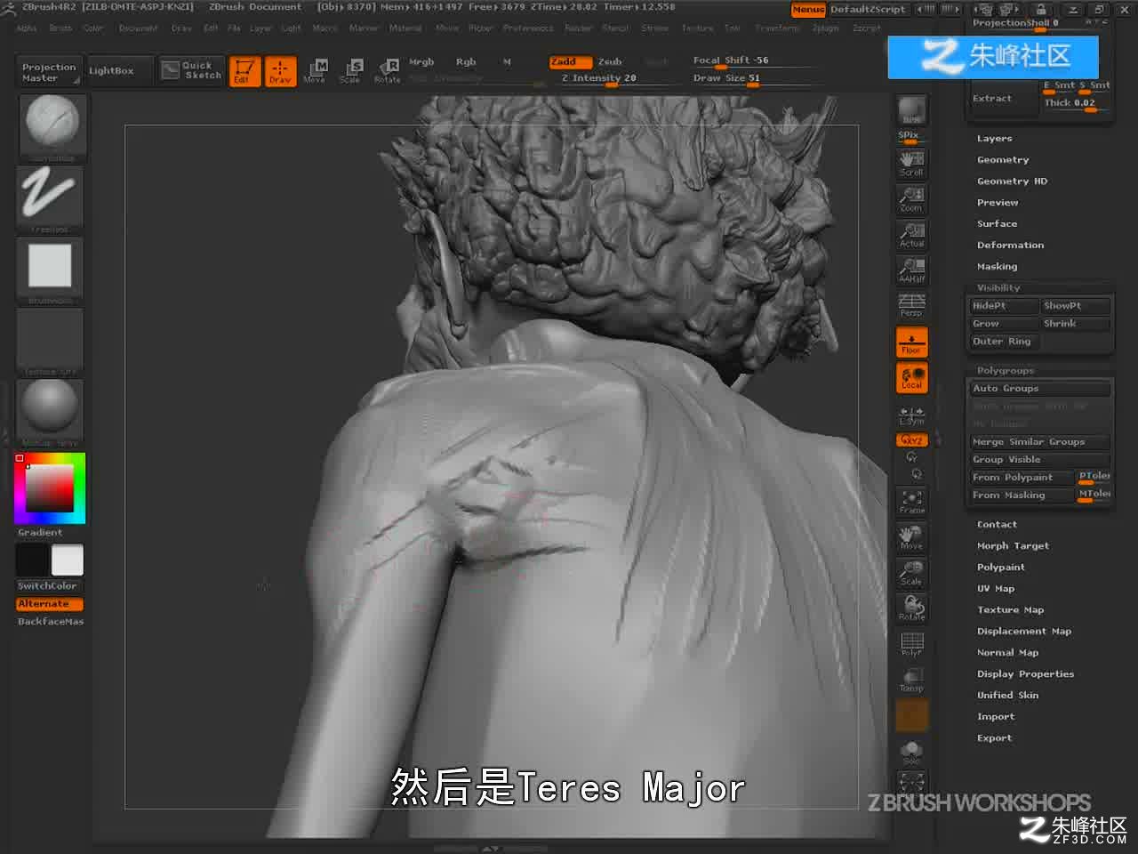Open the Transform menu
Viewport: 1138px width, 854px height.
[778, 28]
